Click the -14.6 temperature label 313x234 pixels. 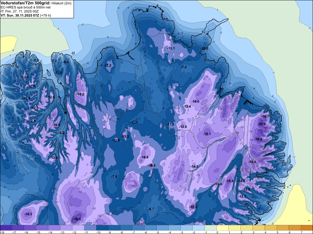[195, 101]
